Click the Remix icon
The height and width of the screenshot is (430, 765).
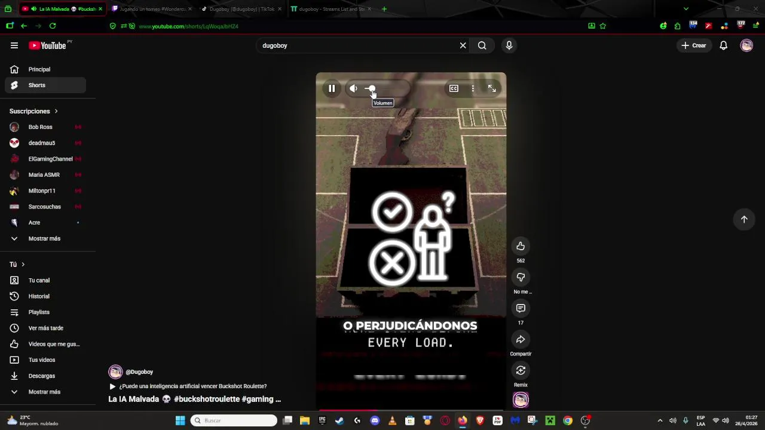521,370
